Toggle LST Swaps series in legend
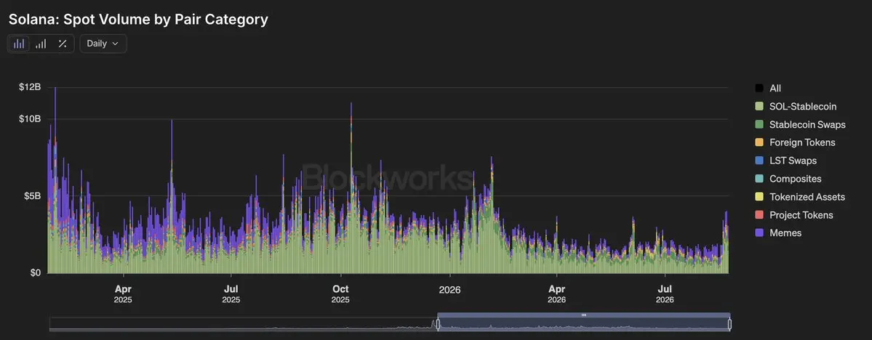 click(x=785, y=161)
